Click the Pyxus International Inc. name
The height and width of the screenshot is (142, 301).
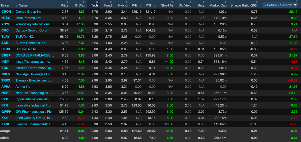(33, 99)
